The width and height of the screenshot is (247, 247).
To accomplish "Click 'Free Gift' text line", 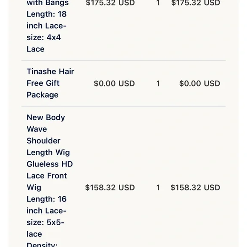I will click(x=43, y=83).
